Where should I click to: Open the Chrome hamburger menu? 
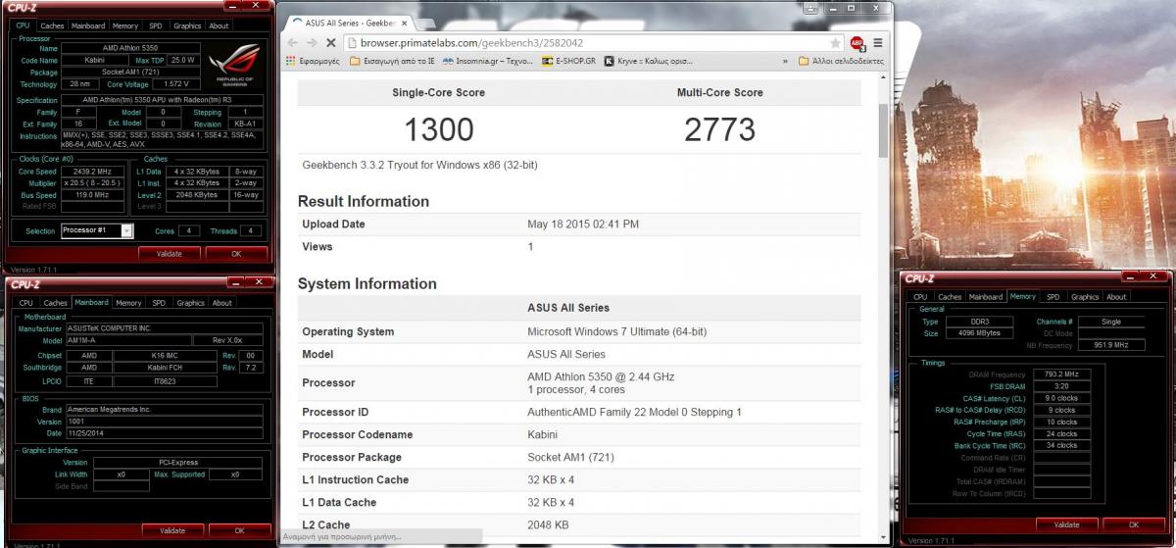[878, 43]
